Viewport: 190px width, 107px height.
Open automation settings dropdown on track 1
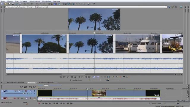[28, 91]
